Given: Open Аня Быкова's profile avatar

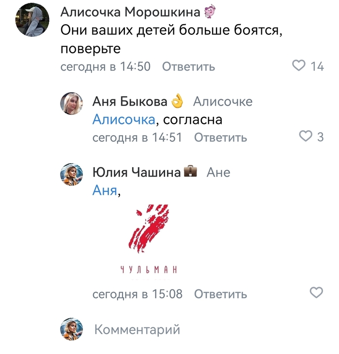Looking at the screenshot, I should 72,104.
